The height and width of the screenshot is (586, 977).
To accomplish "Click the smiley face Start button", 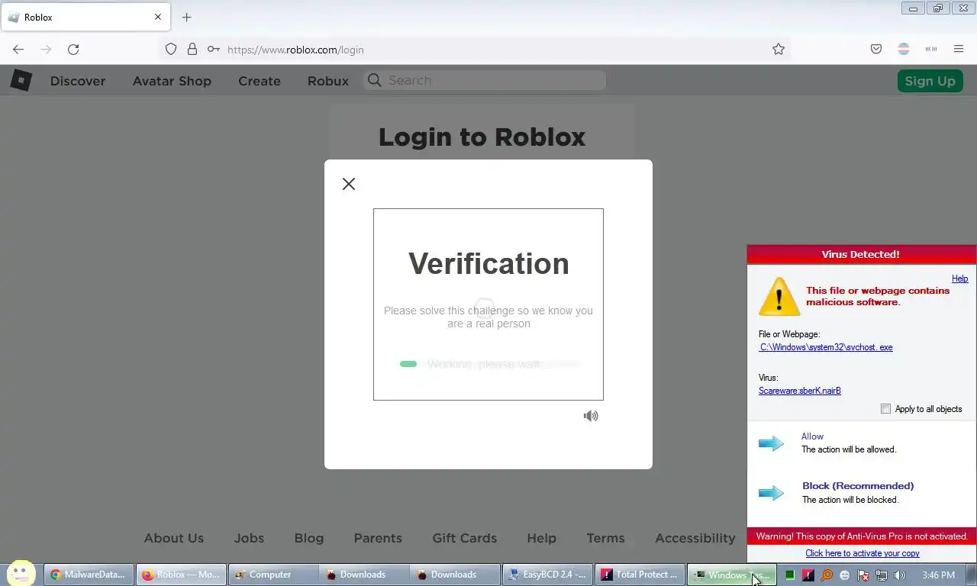I will pos(21,574).
